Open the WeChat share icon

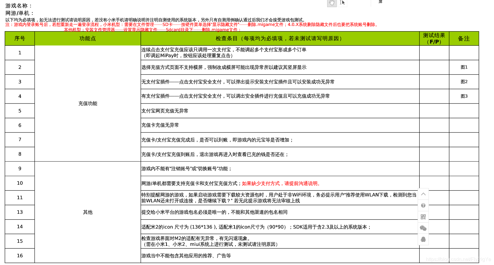[423, 228]
